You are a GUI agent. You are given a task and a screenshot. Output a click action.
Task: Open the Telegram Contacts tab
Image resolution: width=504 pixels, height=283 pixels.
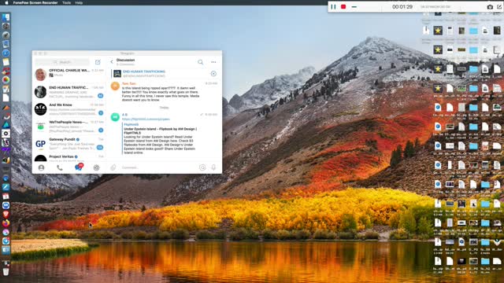(x=41, y=167)
